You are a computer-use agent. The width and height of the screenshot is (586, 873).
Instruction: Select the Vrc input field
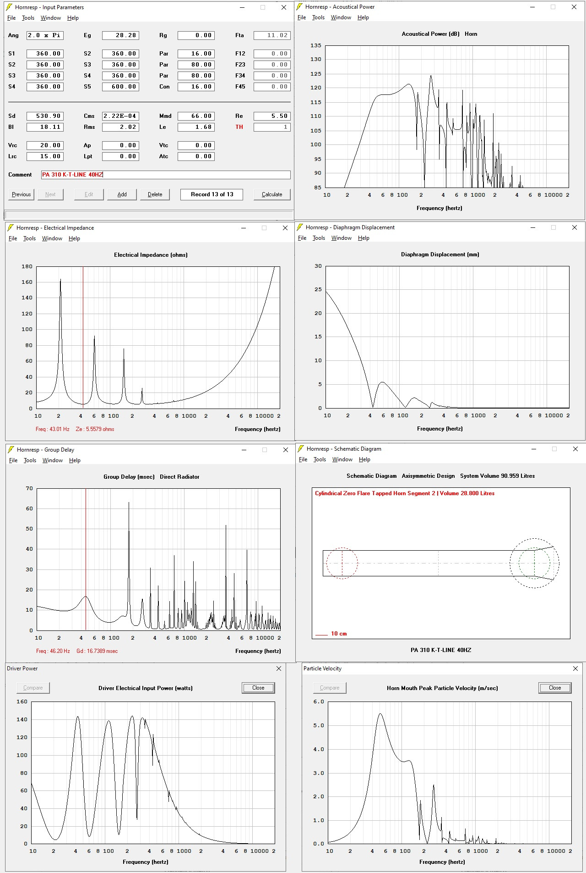(x=45, y=145)
